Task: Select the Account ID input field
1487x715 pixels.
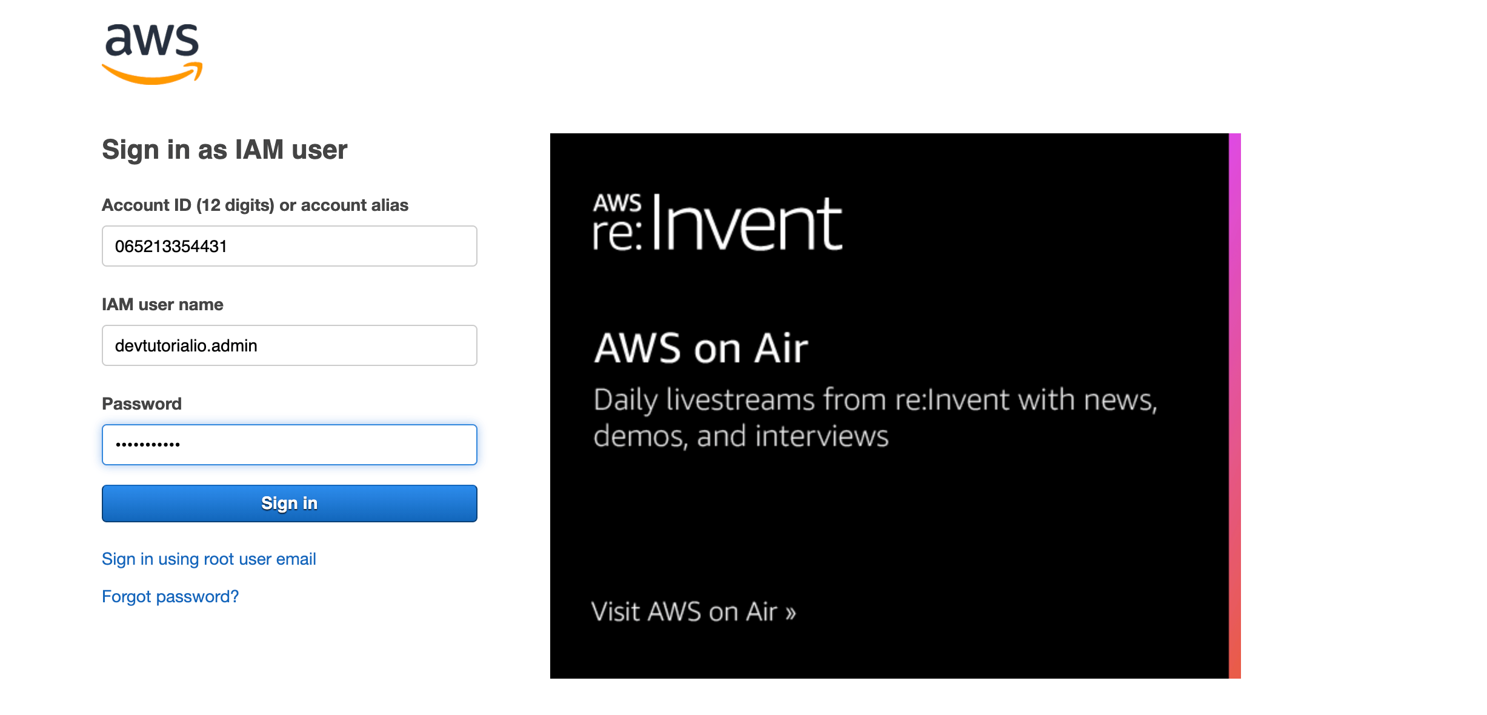Action: click(x=290, y=246)
